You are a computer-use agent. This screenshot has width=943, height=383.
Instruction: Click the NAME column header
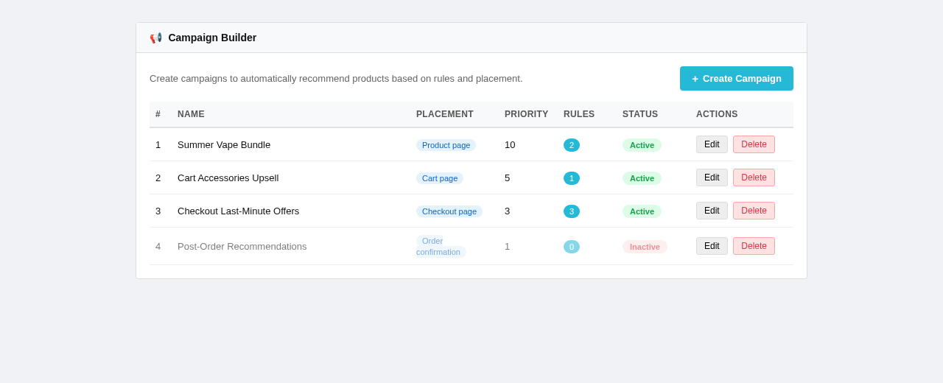tap(191, 114)
